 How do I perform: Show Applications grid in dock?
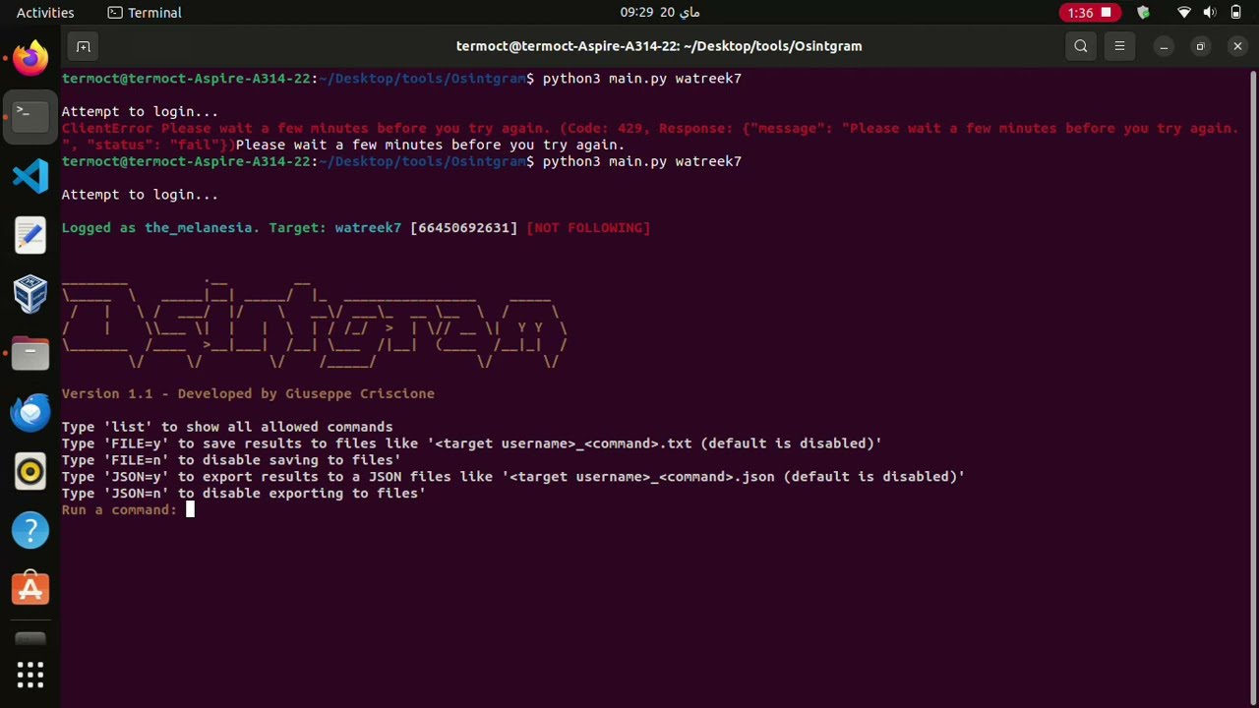[30, 675]
